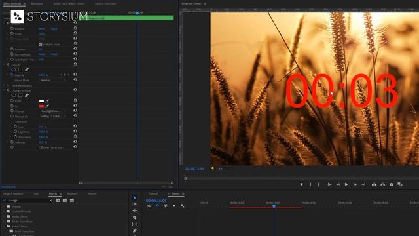Switch to Metadata tab
This screenshot has width=419, height=236.
pyautogui.click(x=37, y=3)
